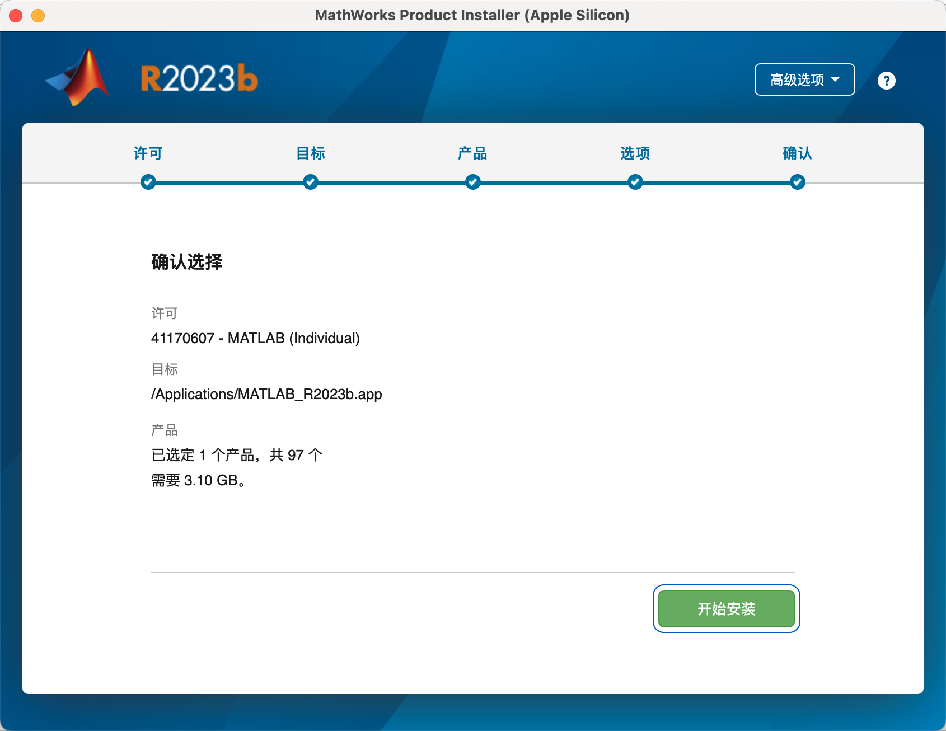Open the 高级选项 dropdown
The image size is (946, 731).
(804, 79)
